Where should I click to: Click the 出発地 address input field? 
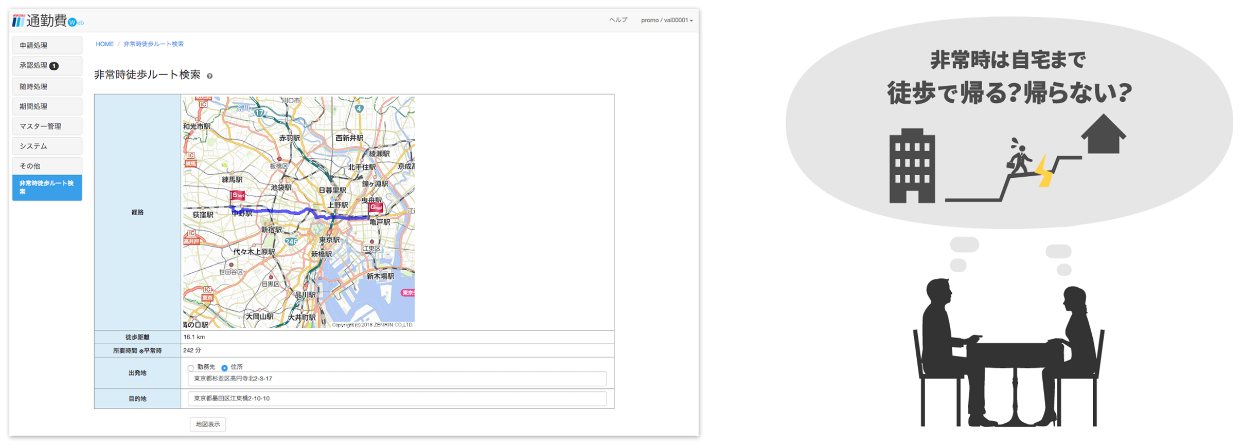[397, 379]
